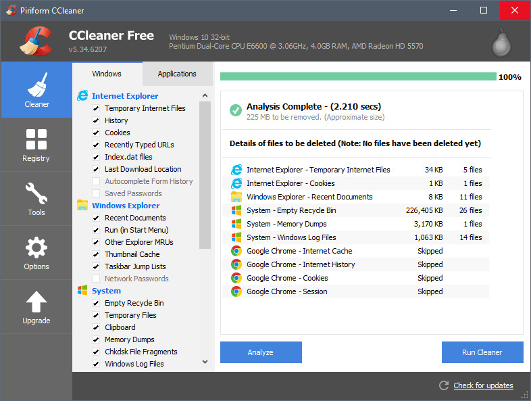Viewport: 531px width, 401px height.
Task: Click the refresh icon beside Check for updates
Action: (444, 385)
